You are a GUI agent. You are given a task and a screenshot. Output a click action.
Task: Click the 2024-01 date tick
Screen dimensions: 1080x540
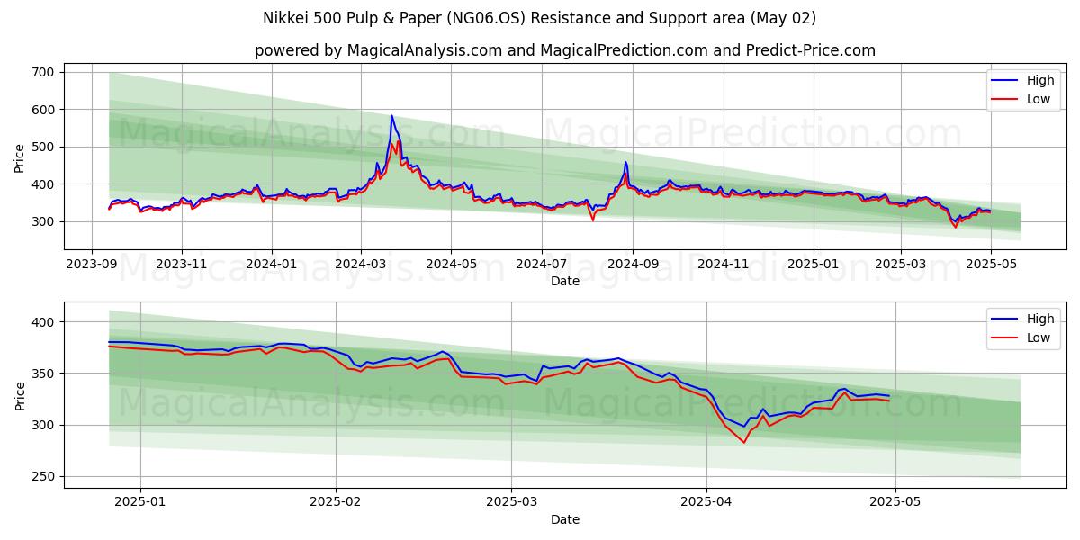[x=272, y=264]
